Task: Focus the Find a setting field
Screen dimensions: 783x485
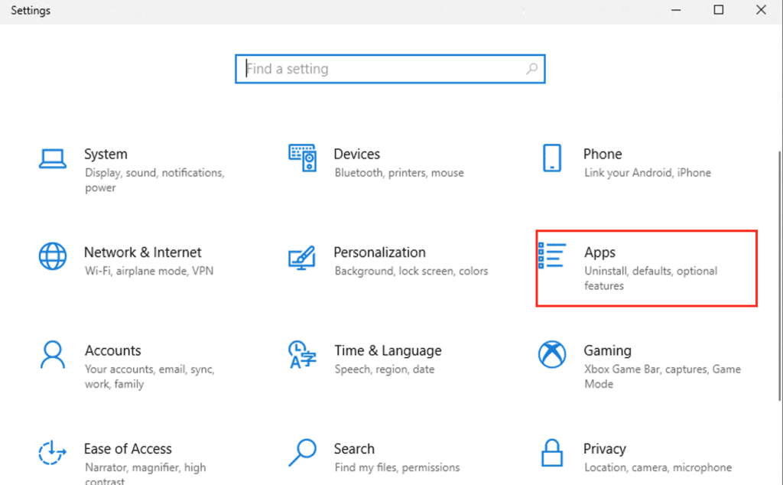Action: pyautogui.click(x=382, y=69)
